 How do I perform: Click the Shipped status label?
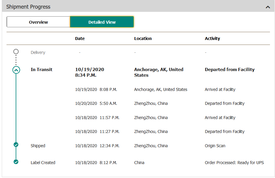coord(38,146)
